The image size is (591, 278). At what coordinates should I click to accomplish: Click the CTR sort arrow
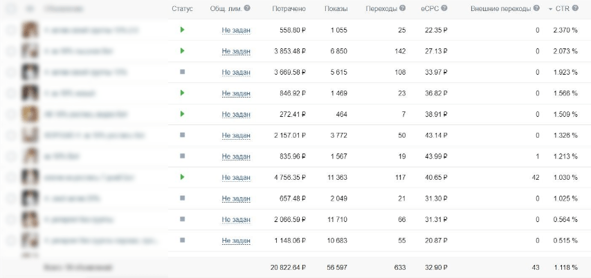pyautogui.click(x=551, y=9)
